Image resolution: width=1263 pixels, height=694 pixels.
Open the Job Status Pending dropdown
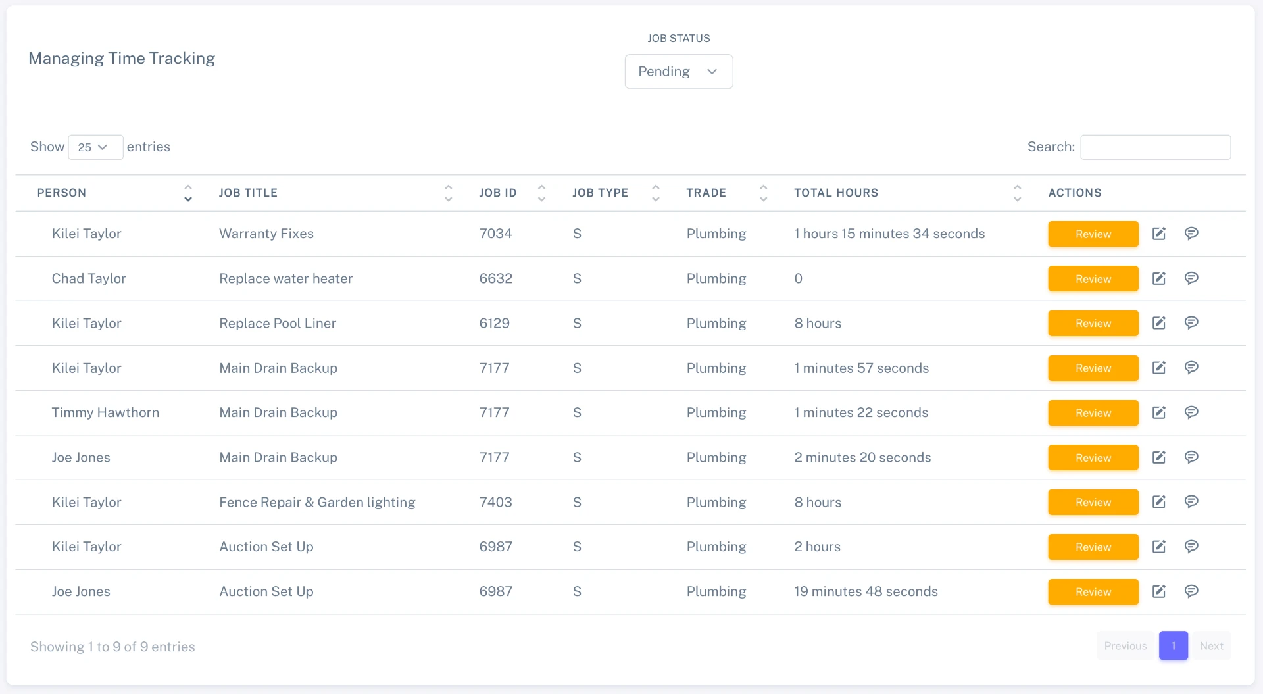click(x=678, y=72)
